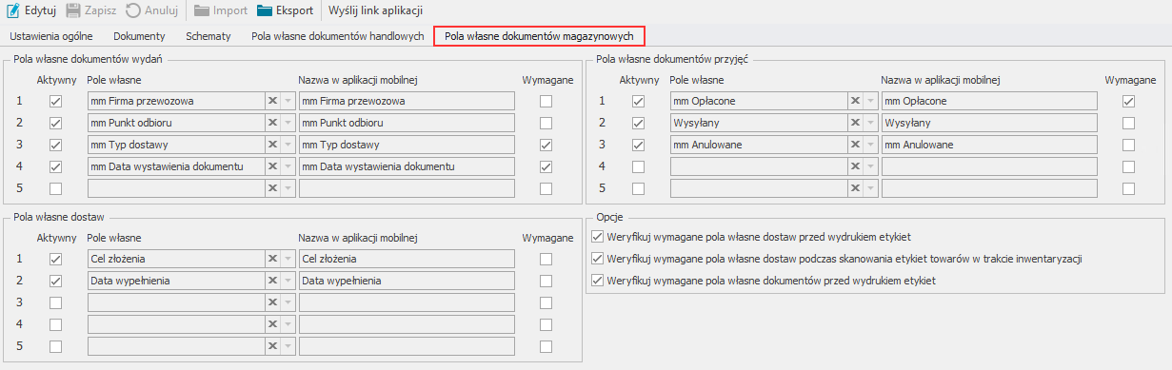Viewport: 1172px width, 370px height.
Task: Clear the 'mm Punkt odbioru' field with X
Action: (x=272, y=123)
